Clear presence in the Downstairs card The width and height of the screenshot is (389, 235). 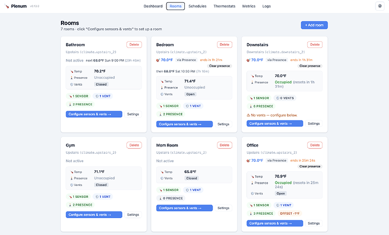click(310, 66)
